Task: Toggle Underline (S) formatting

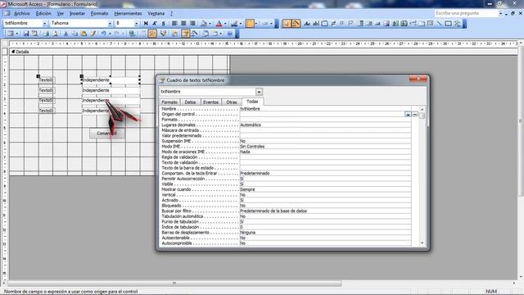Action: pos(164,24)
